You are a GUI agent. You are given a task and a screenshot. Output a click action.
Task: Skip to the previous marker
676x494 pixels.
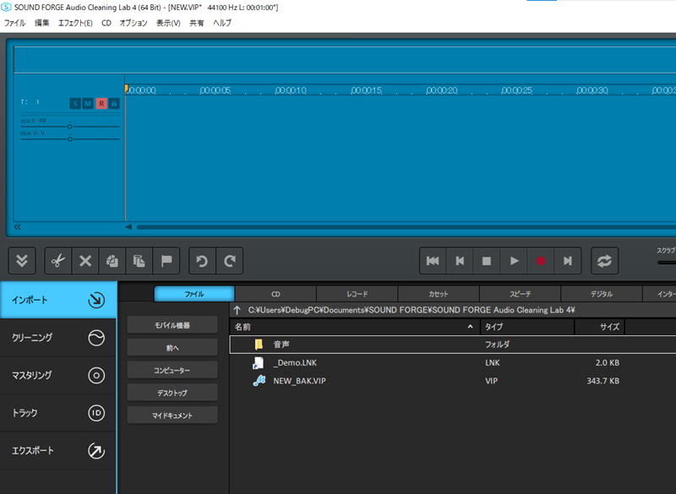pyautogui.click(x=460, y=261)
